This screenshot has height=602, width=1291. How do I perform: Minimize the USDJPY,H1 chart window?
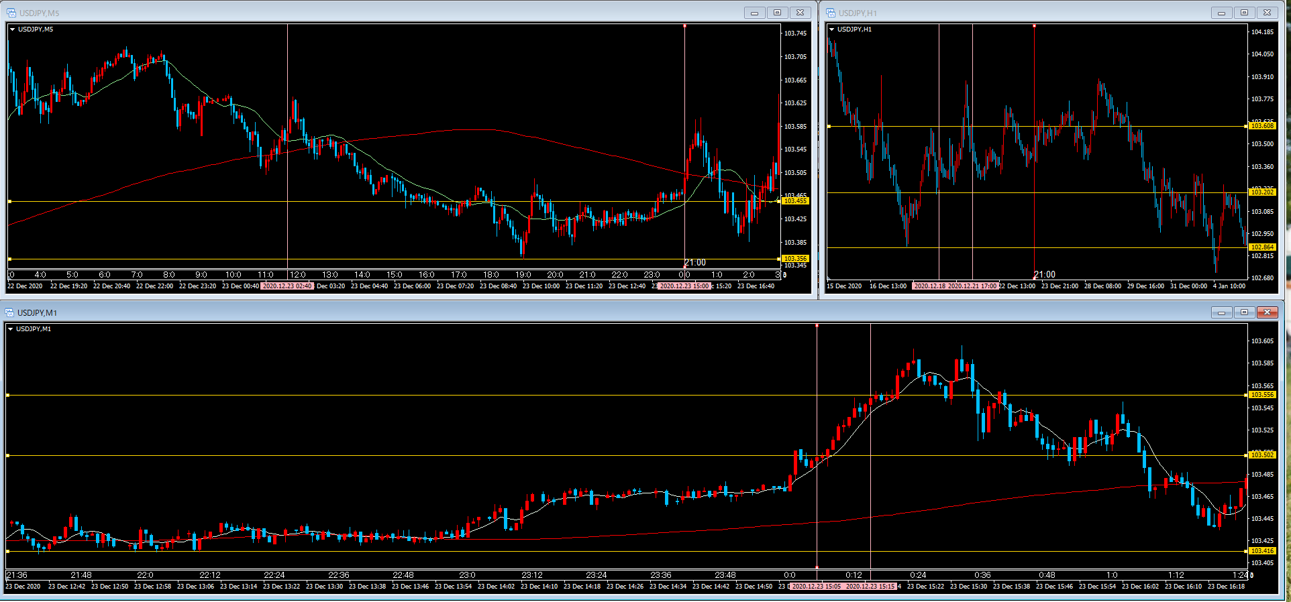(x=1221, y=13)
